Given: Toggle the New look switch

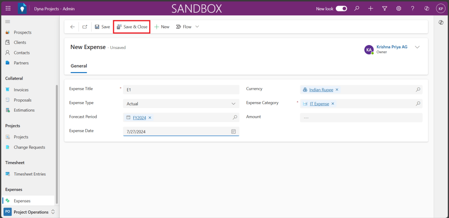Looking at the screenshot, I should (342, 8).
